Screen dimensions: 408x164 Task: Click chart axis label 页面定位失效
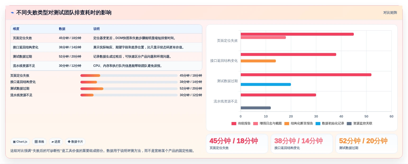pos(227,41)
